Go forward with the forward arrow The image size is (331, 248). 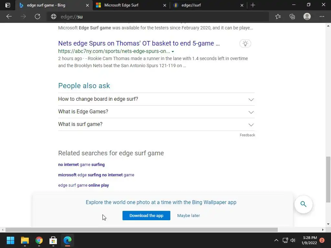click(x=23, y=16)
